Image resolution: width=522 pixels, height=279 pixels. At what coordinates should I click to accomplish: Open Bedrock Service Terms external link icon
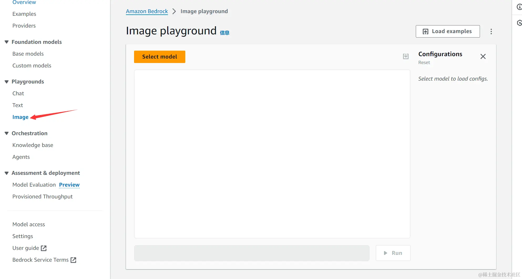pos(73,260)
